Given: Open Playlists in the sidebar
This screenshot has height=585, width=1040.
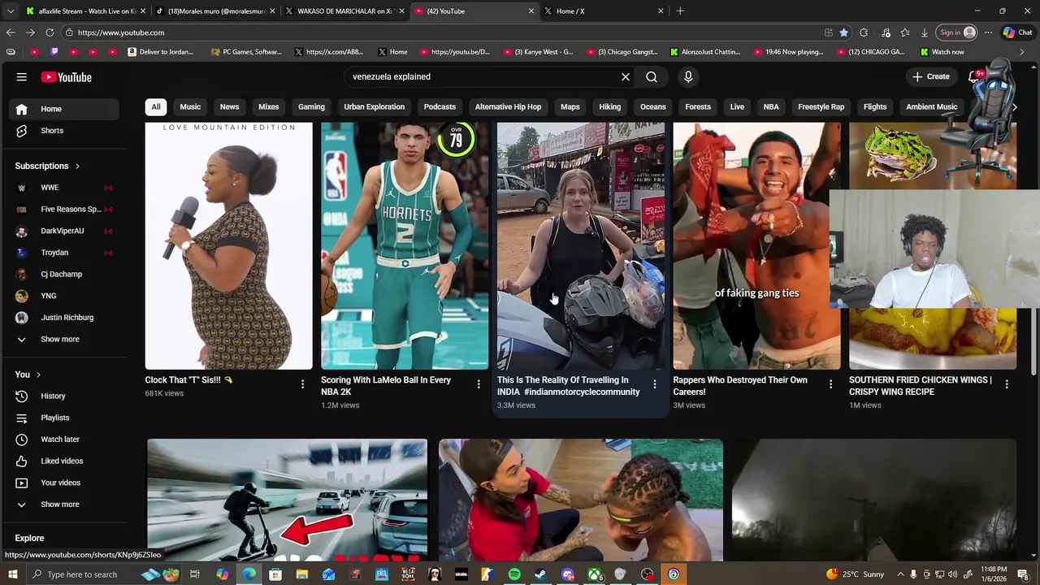Looking at the screenshot, I should pyautogui.click(x=65, y=418).
